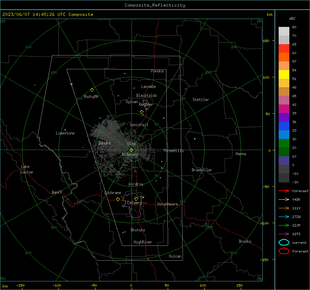This screenshot has height=290, width=310.
Task: Click the orange 111V arrow in legend
Action: (x=284, y=208)
